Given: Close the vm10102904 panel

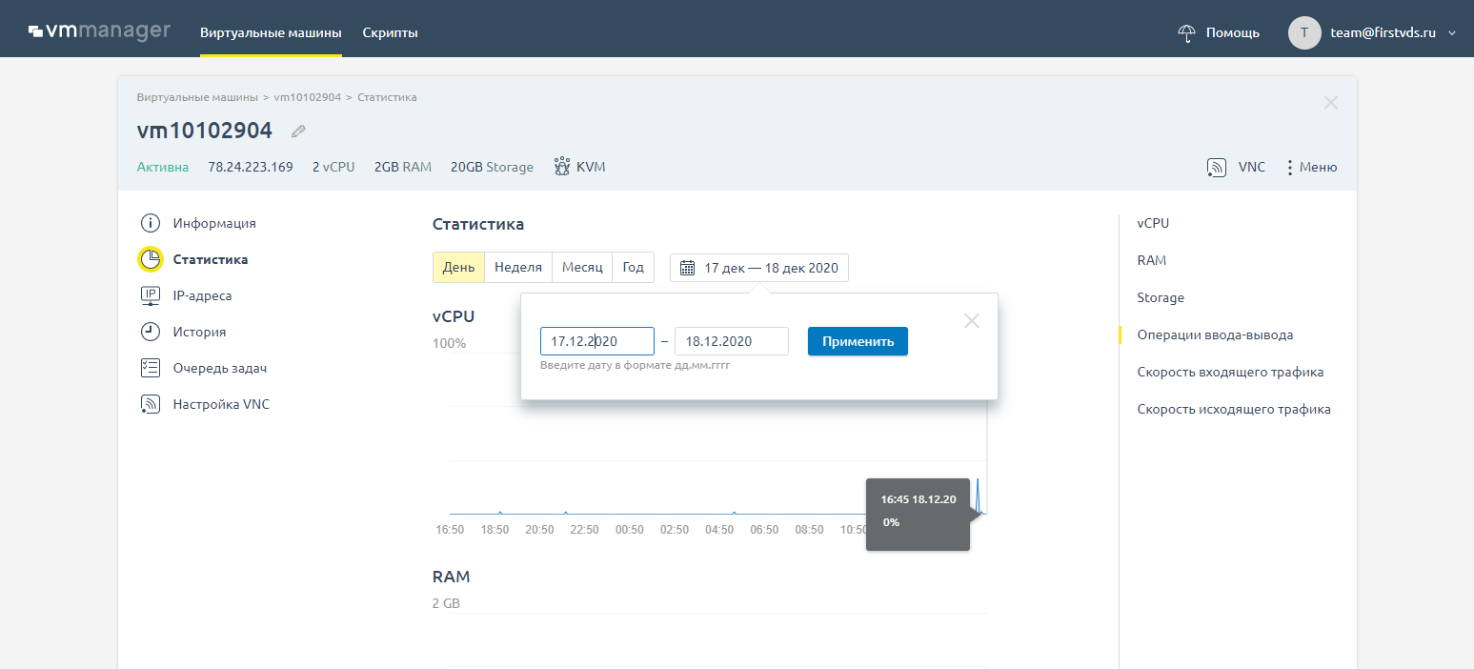Looking at the screenshot, I should [1331, 102].
